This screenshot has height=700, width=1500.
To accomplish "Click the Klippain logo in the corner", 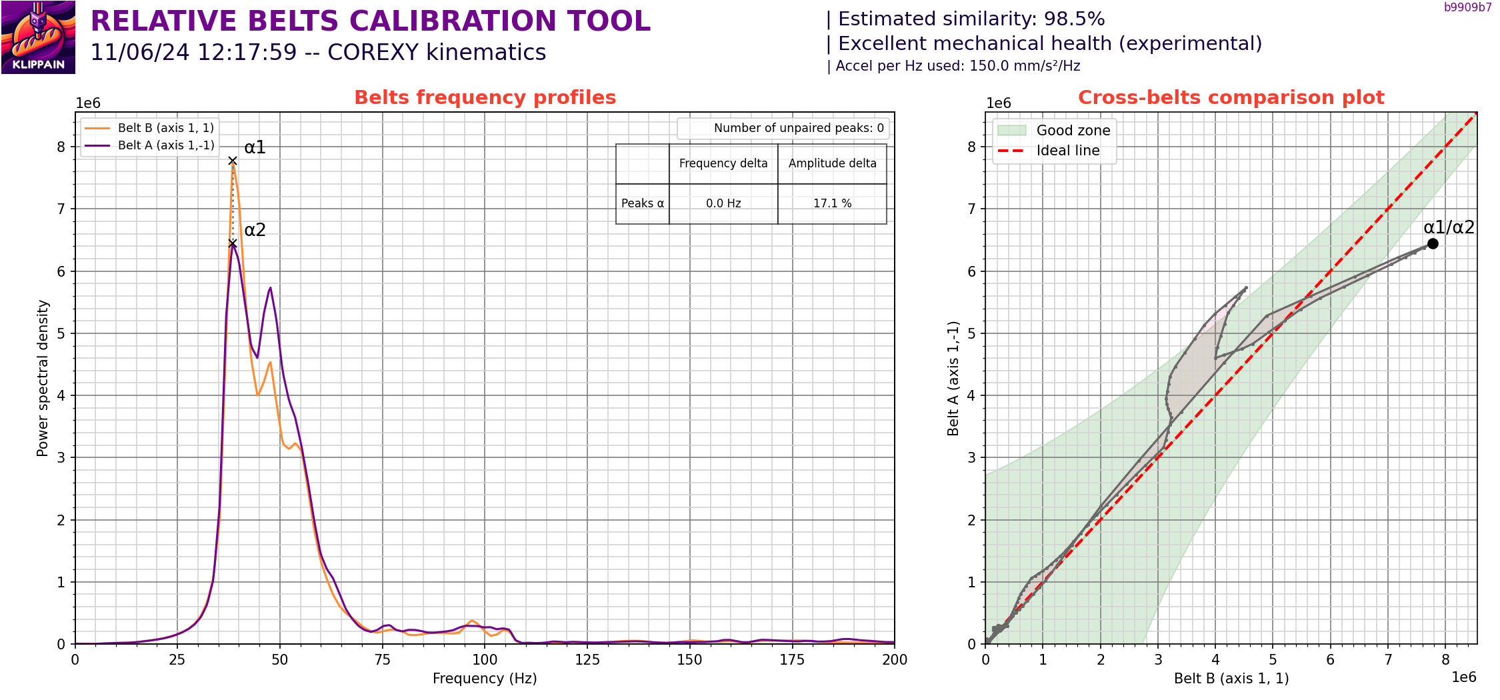I will coord(38,37).
